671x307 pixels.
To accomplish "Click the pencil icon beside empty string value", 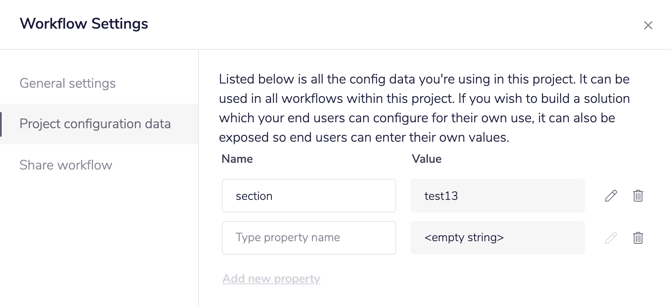I will pyautogui.click(x=611, y=238).
